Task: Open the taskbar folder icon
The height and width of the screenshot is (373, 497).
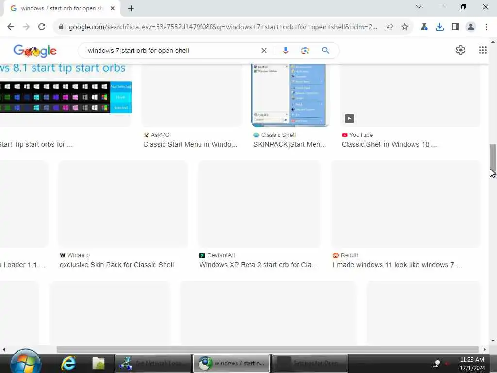Action: tap(98, 363)
